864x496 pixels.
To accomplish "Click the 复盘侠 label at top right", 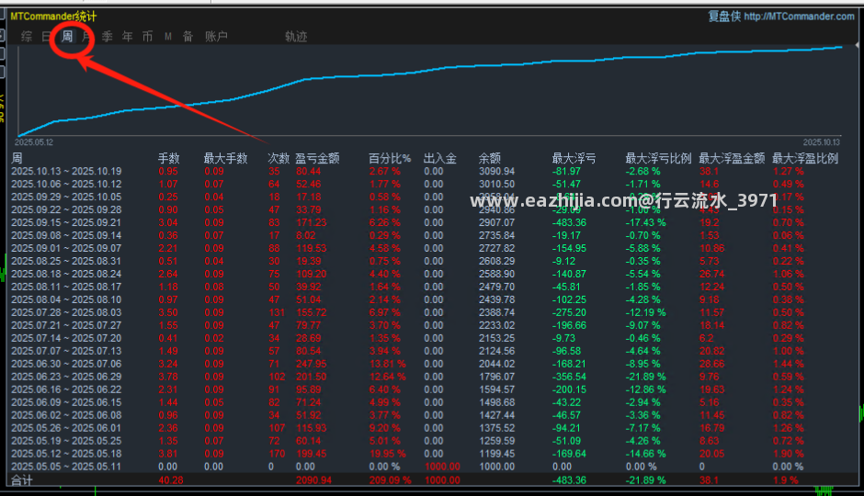I will click(724, 17).
